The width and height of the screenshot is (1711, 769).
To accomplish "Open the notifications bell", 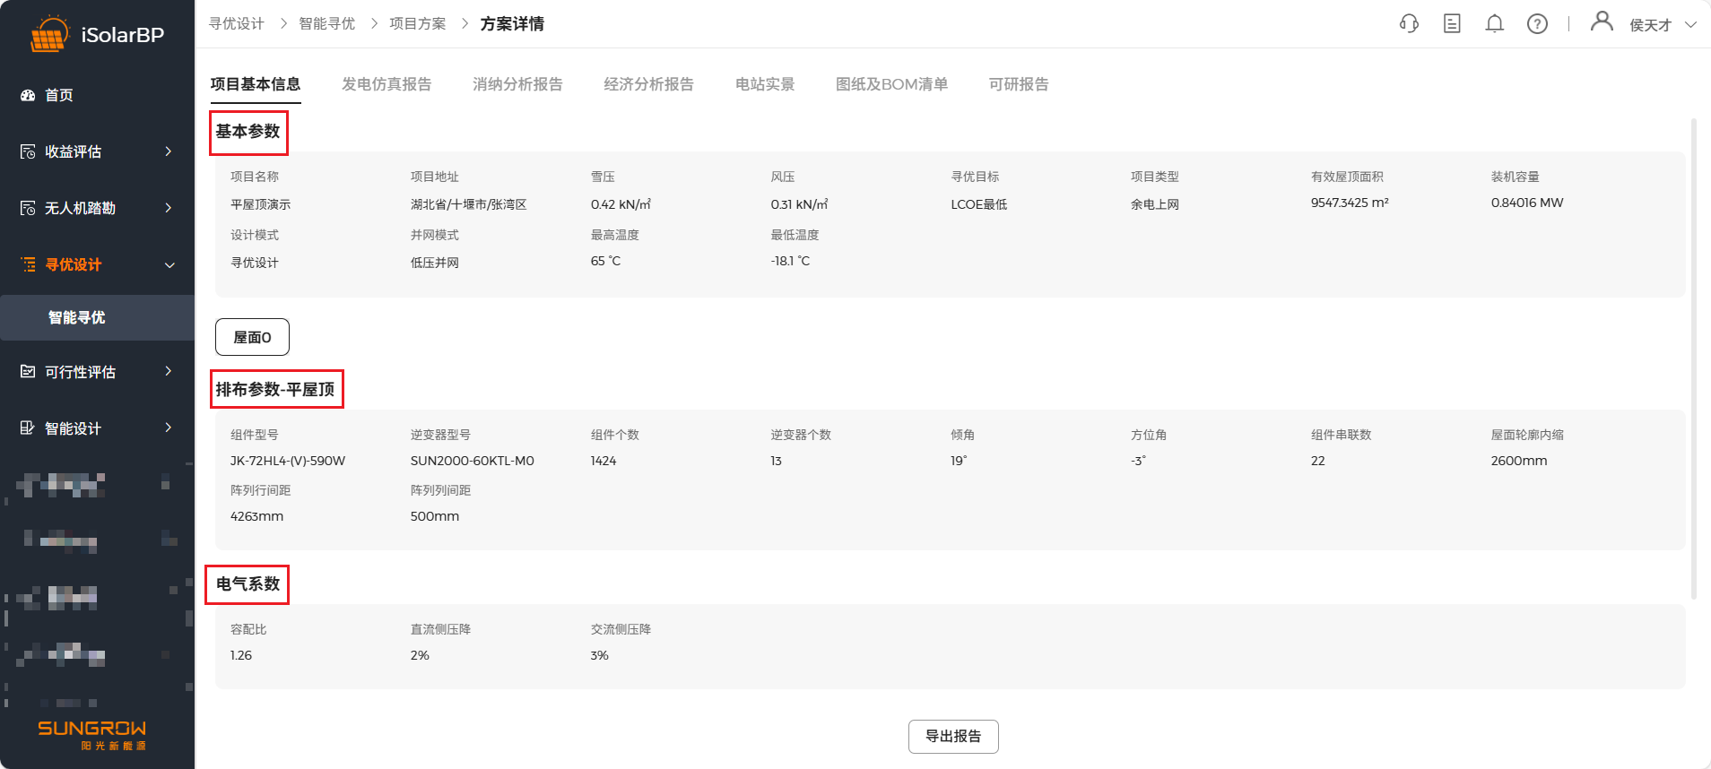I will [x=1494, y=24].
